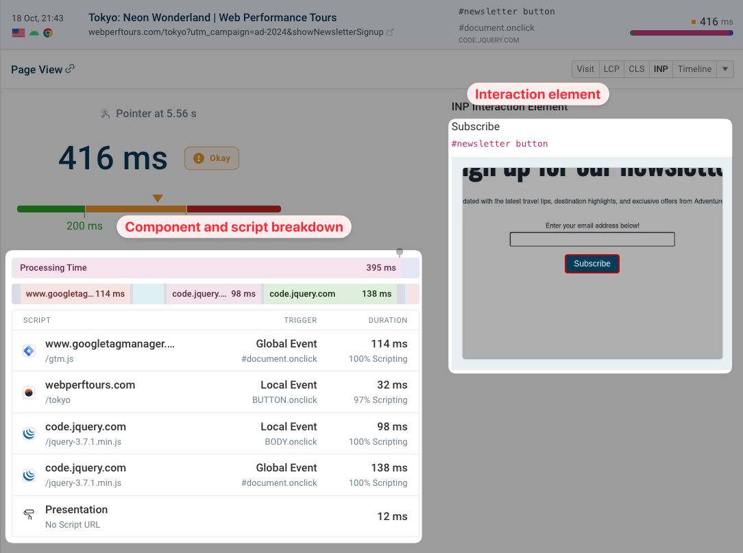743x553 pixels.
Task: Click the webperftours.com favicon in the script list
Action: tap(28, 391)
